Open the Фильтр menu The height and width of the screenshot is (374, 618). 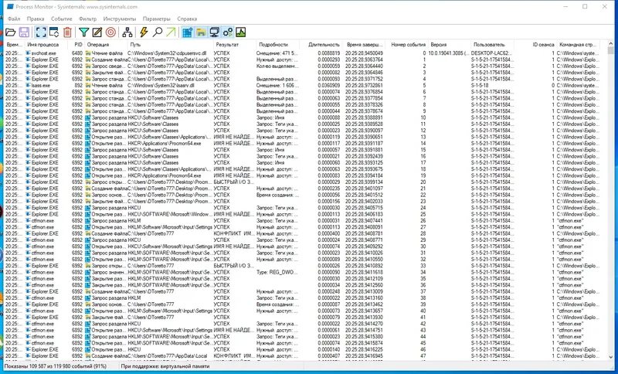[88, 18]
